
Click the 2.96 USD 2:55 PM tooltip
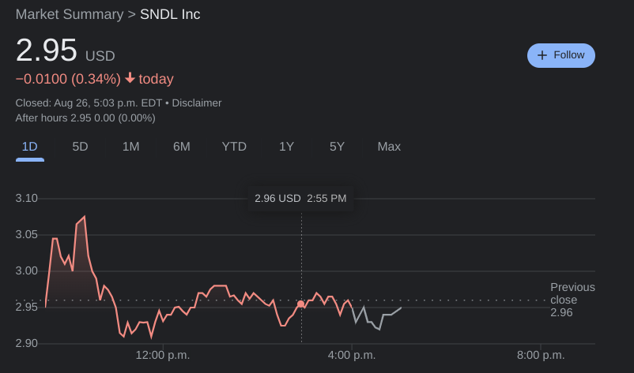(300, 198)
